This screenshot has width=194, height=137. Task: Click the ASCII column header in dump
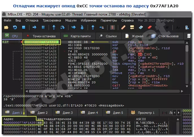point(141,119)
